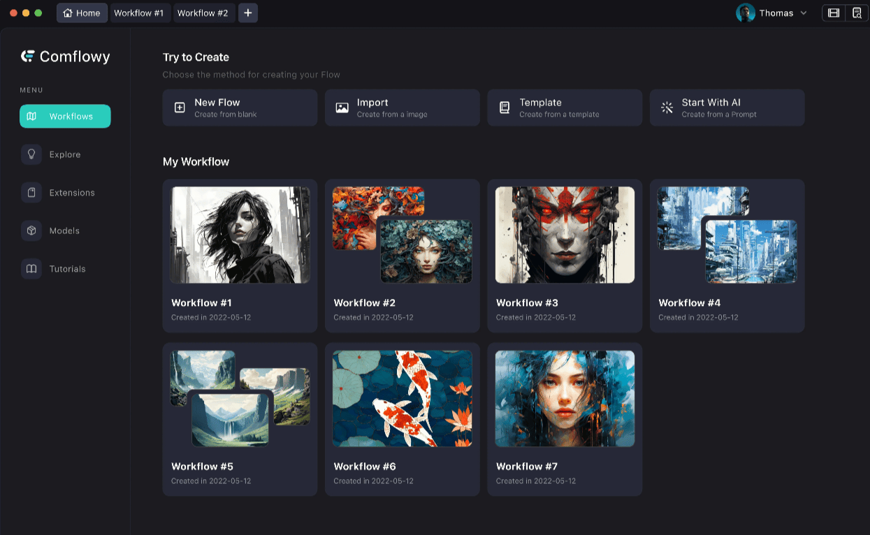Screen dimensions: 870x535
Task: Click Start With AI button
Action: pos(727,108)
